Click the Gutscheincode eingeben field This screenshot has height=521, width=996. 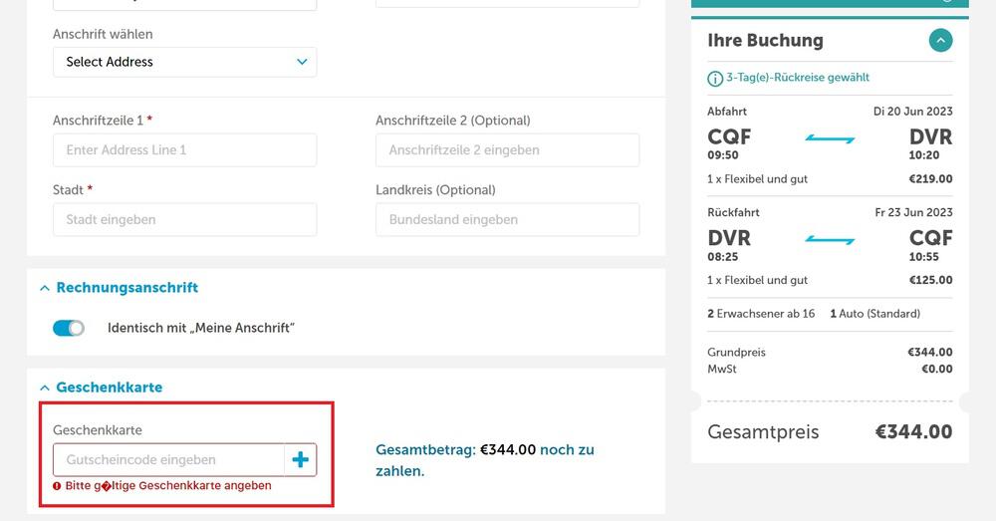pyautogui.click(x=168, y=459)
